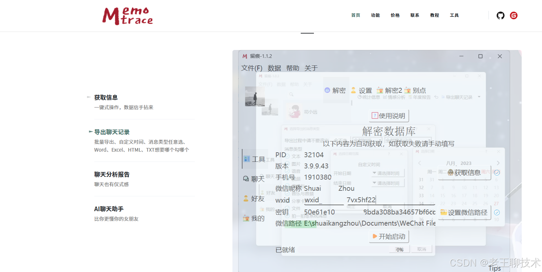
Task: Go to 功能 in site navigation
Action: pyautogui.click(x=375, y=15)
